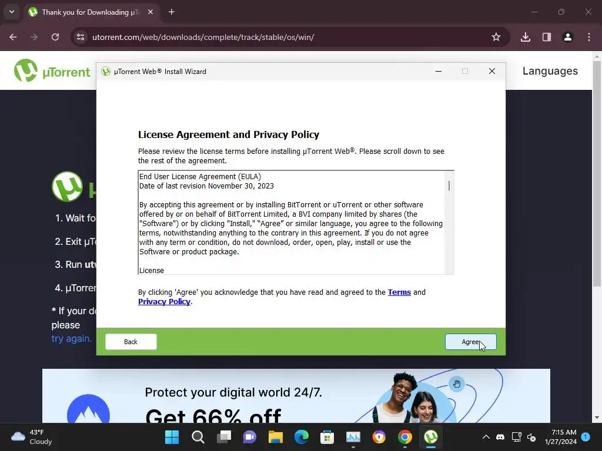Click the muted volume tray icon
This screenshot has height=451, width=602.
[531, 437]
